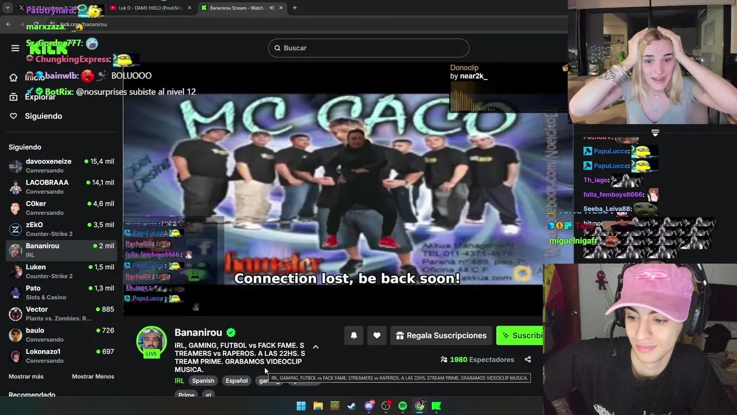Open LACOBRAAA channel in following list
The width and height of the screenshot is (737, 415).
[x=61, y=187]
